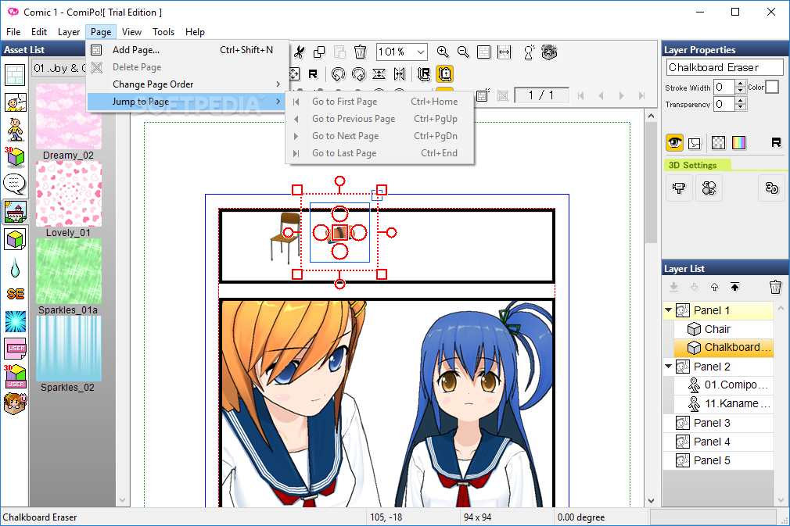Screen dimensions: 790x526
Task: Open the File menu
Action: click(x=13, y=32)
